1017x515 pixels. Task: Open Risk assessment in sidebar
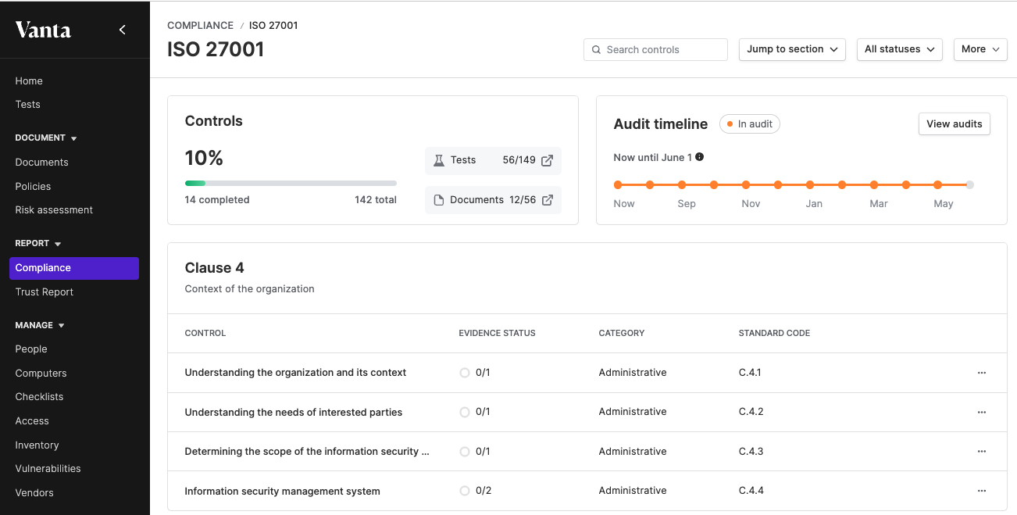tap(54, 210)
